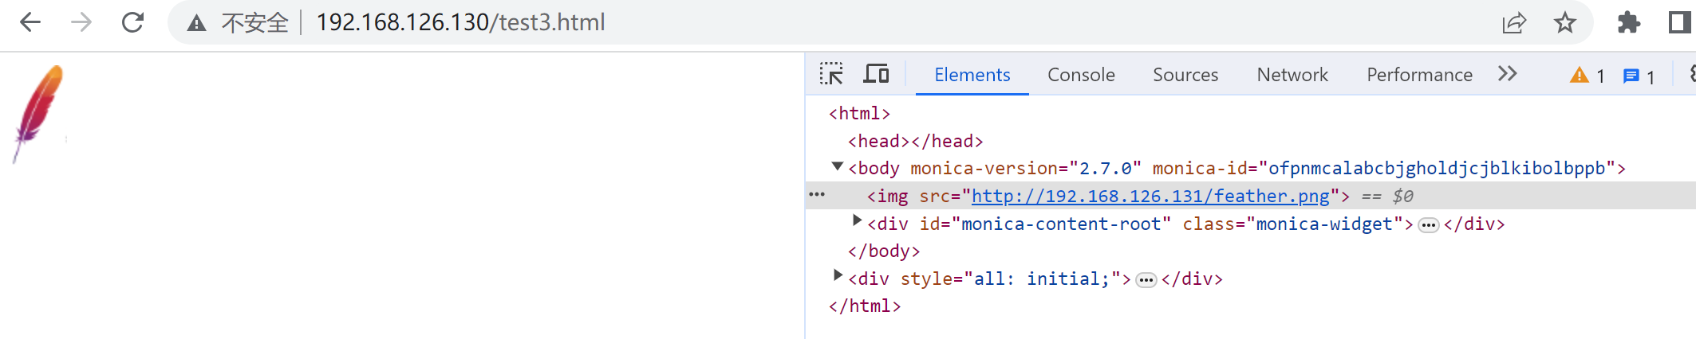Open the Network tab
Screen dimensions: 1696x339
pyautogui.click(x=1292, y=75)
